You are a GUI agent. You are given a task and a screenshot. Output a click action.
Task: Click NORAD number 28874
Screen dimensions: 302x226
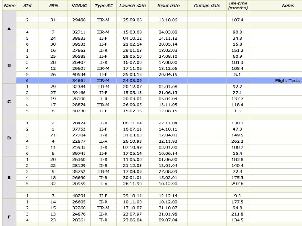pos(79,105)
